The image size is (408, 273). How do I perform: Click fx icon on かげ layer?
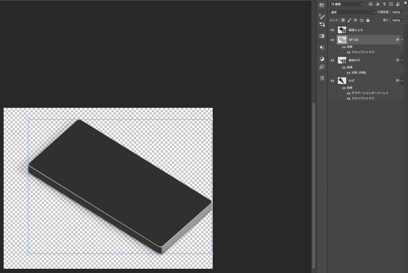click(x=397, y=81)
